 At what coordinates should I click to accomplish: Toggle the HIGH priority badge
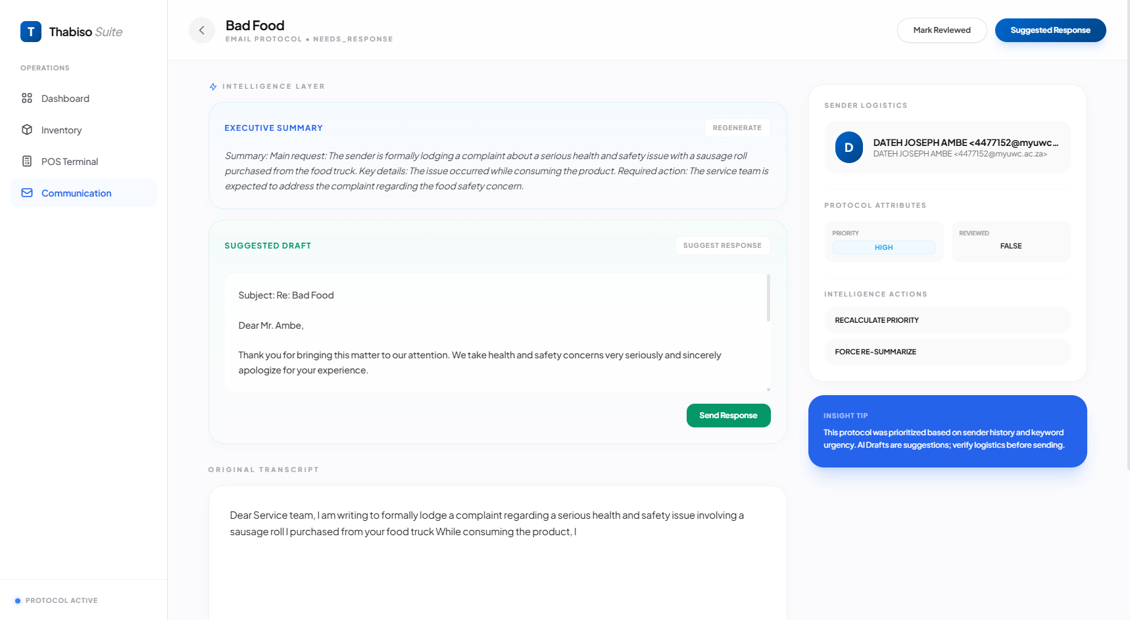click(x=883, y=247)
